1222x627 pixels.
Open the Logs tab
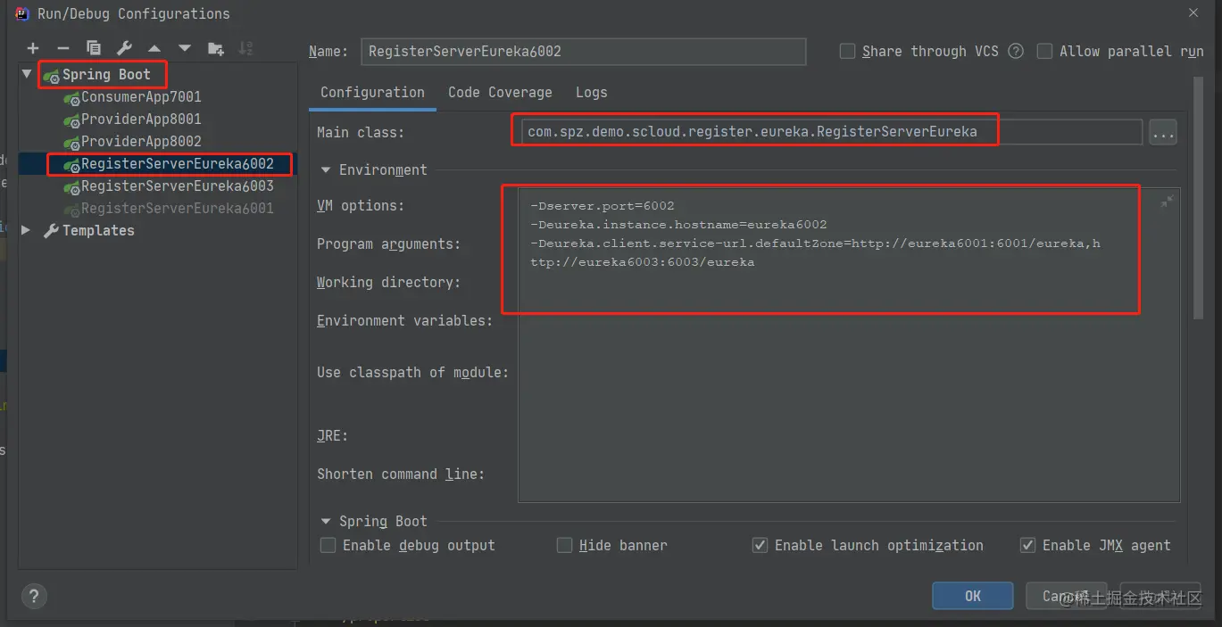point(591,92)
